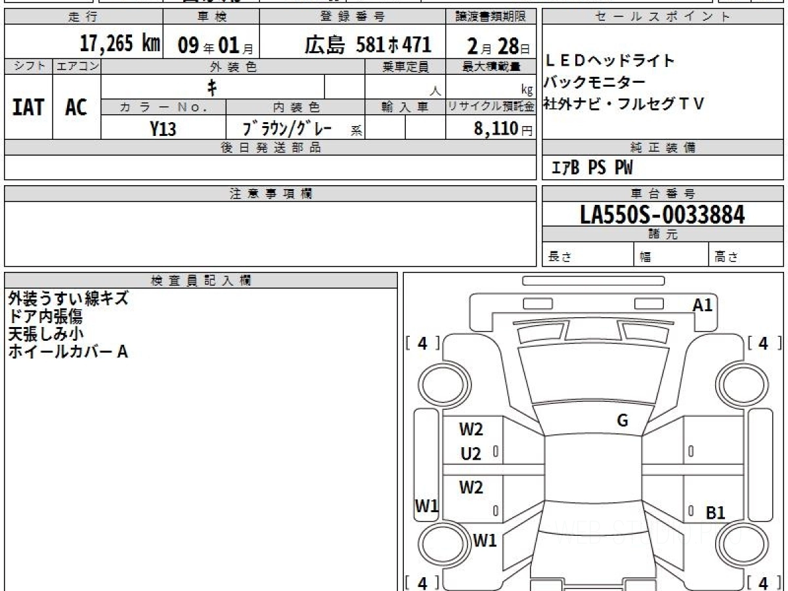Click the IAT shift type cell
Image resolution: width=788 pixels, height=591 pixels.
[x=28, y=108]
